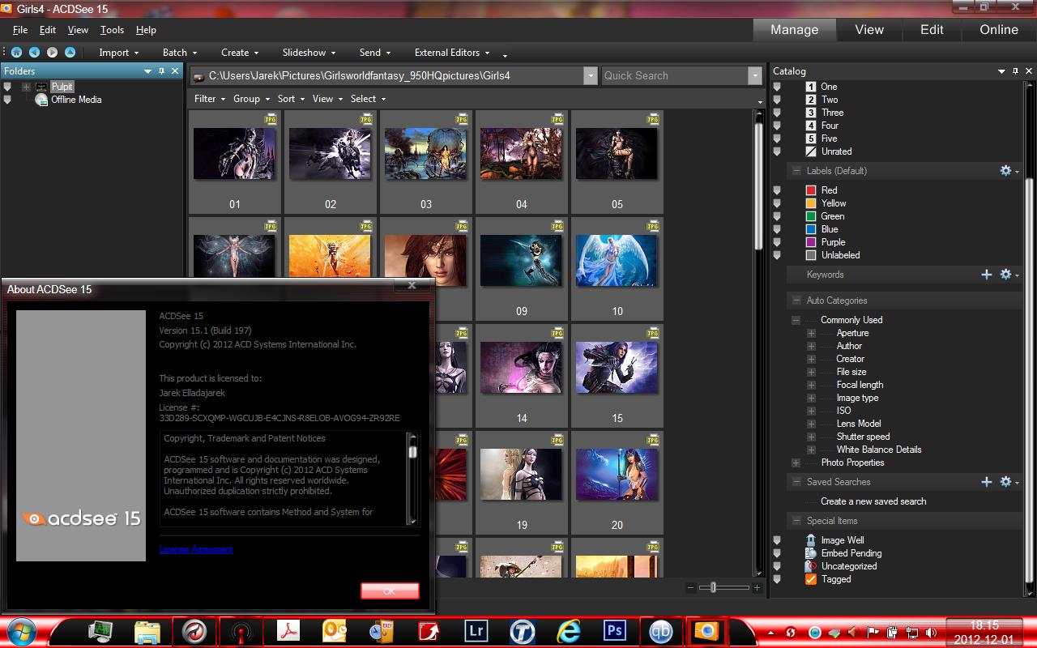Pin the Catalog pane with pushpin icon

coord(1015,71)
